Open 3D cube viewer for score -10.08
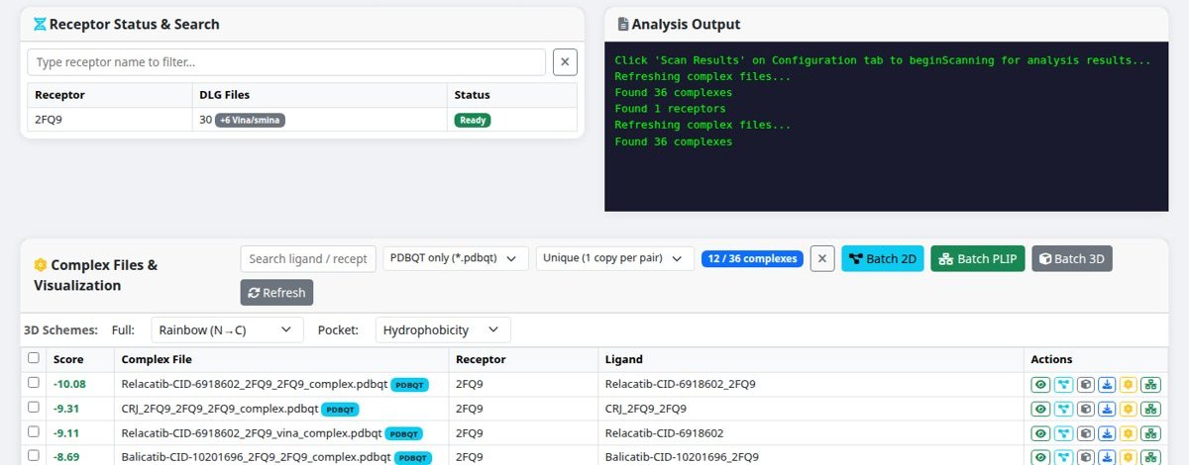The width and height of the screenshot is (1189, 465). (x=1085, y=385)
